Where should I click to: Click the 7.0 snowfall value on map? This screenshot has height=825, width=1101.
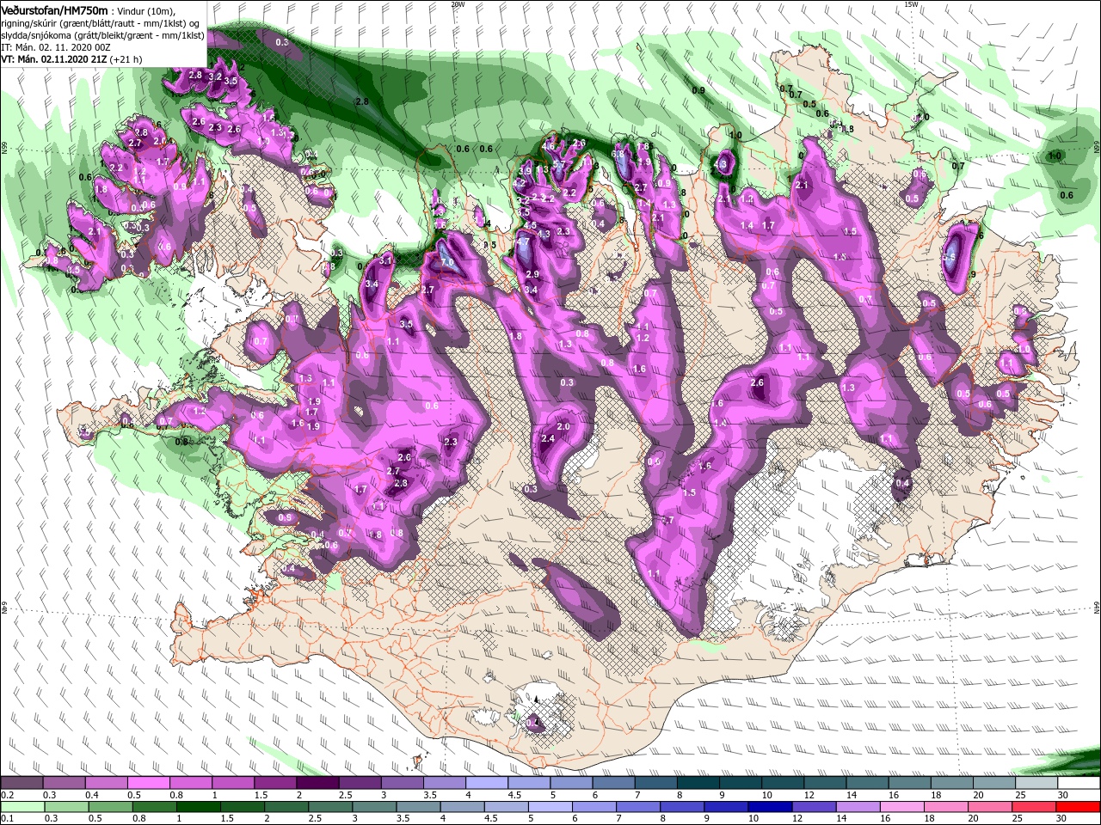pos(446,262)
